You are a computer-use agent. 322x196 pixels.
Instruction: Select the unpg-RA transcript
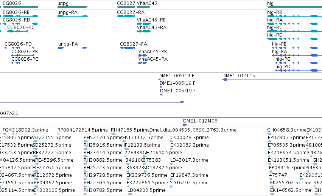click(x=73, y=16)
